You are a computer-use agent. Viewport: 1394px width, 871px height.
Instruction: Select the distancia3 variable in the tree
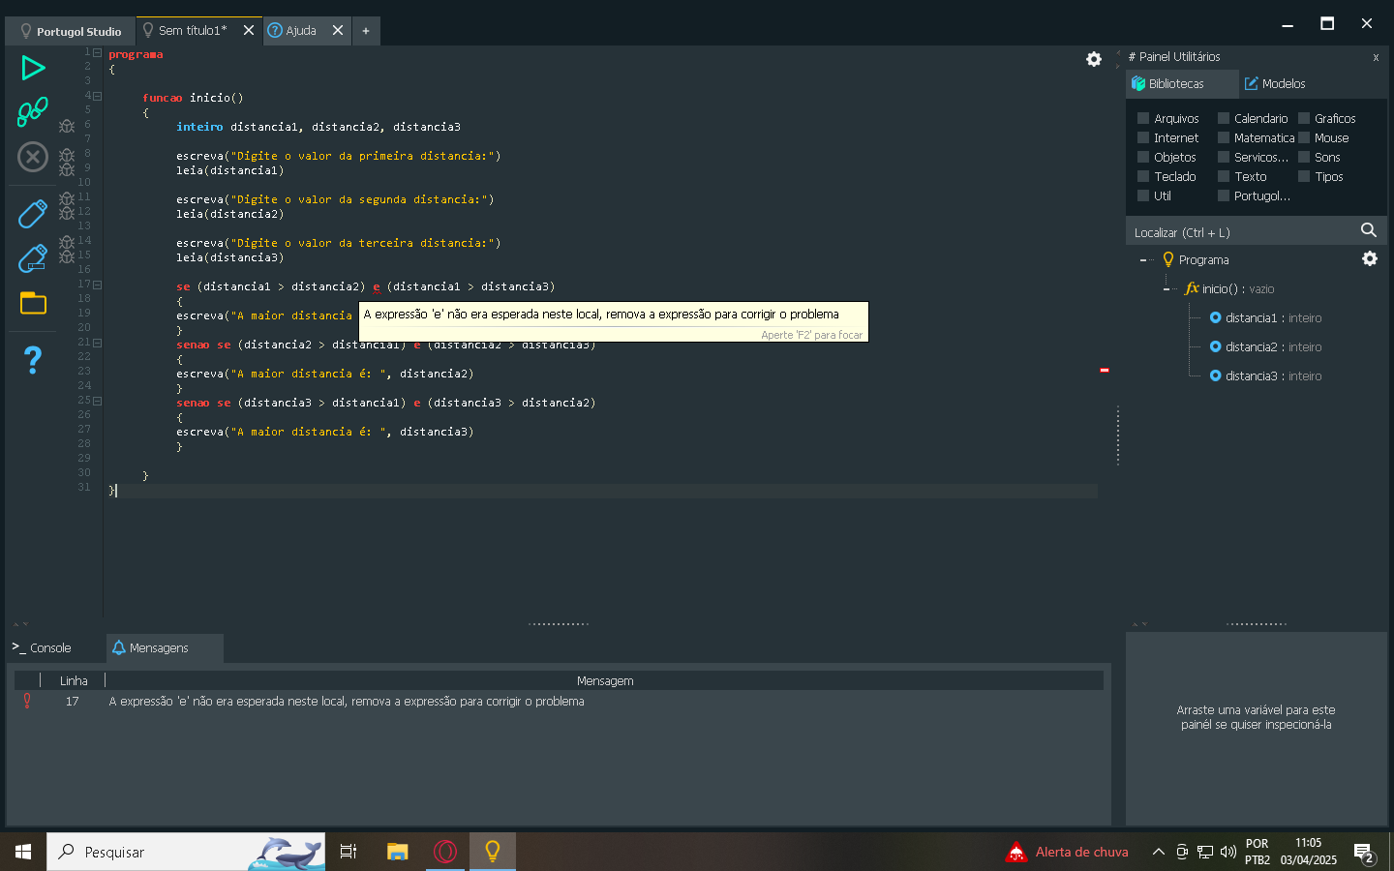point(1265,375)
